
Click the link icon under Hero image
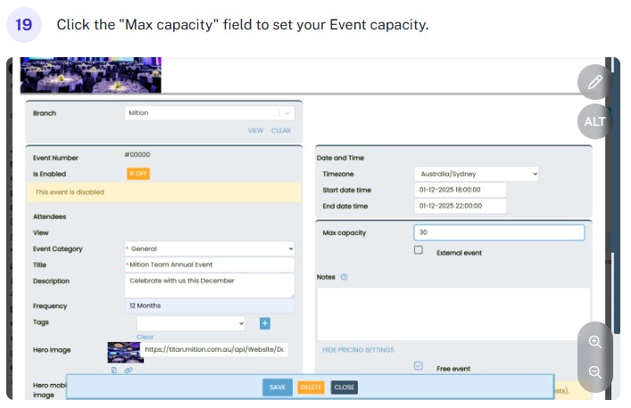(x=129, y=370)
